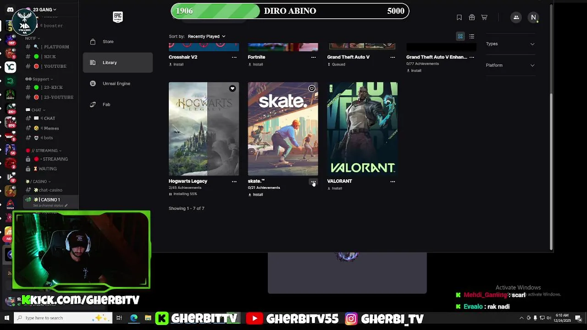Open skate. more options menu
The height and width of the screenshot is (330, 587).
coord(313,181)
